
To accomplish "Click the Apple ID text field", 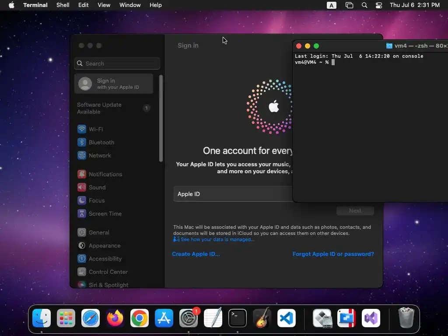I will [233, 194].
